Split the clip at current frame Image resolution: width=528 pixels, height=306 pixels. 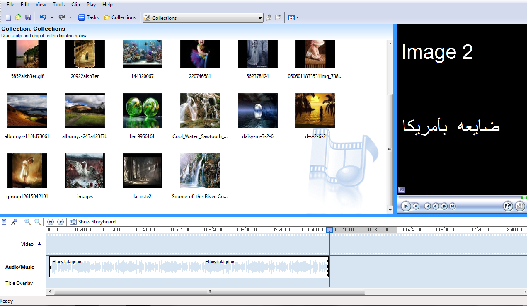click(508, 206)
